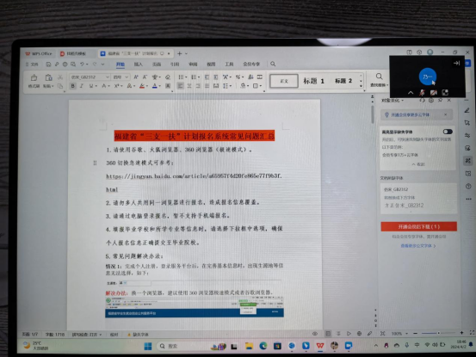Toggle Bold formatting in the ribbon
476x357 pixels.
click(72, 86)
